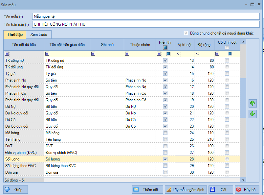
Task: Click the Tên mẫu text field
Action: click(x=145, y=16)
